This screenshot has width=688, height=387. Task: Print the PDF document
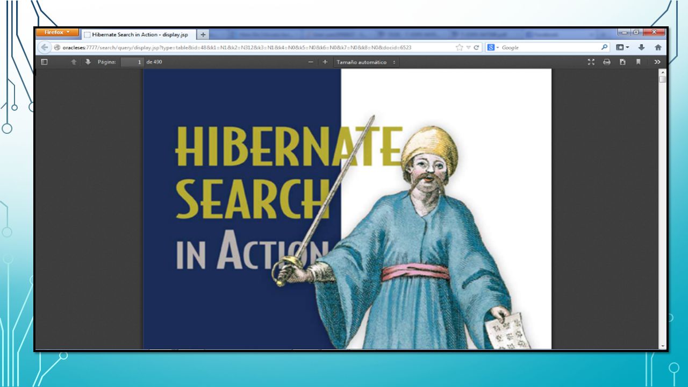pyautogui.click(x=607, y=62)
